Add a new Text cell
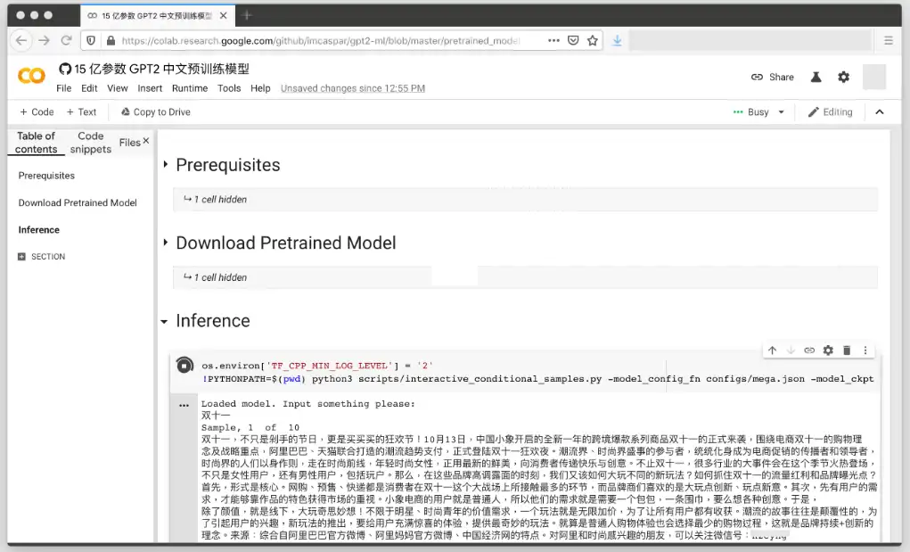The height and width of the screenshot is (552, 910). [81, 112]
